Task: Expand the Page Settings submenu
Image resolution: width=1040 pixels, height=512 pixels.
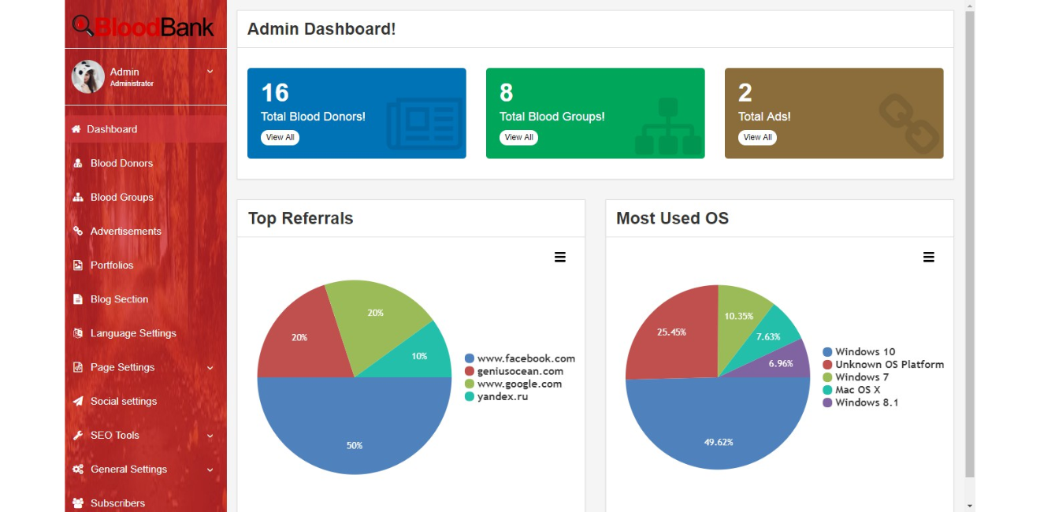Action: tap(210, 368)
